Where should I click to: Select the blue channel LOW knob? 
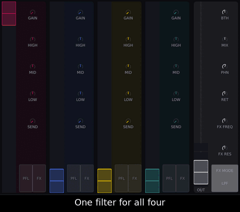click(x=80, y=93)
